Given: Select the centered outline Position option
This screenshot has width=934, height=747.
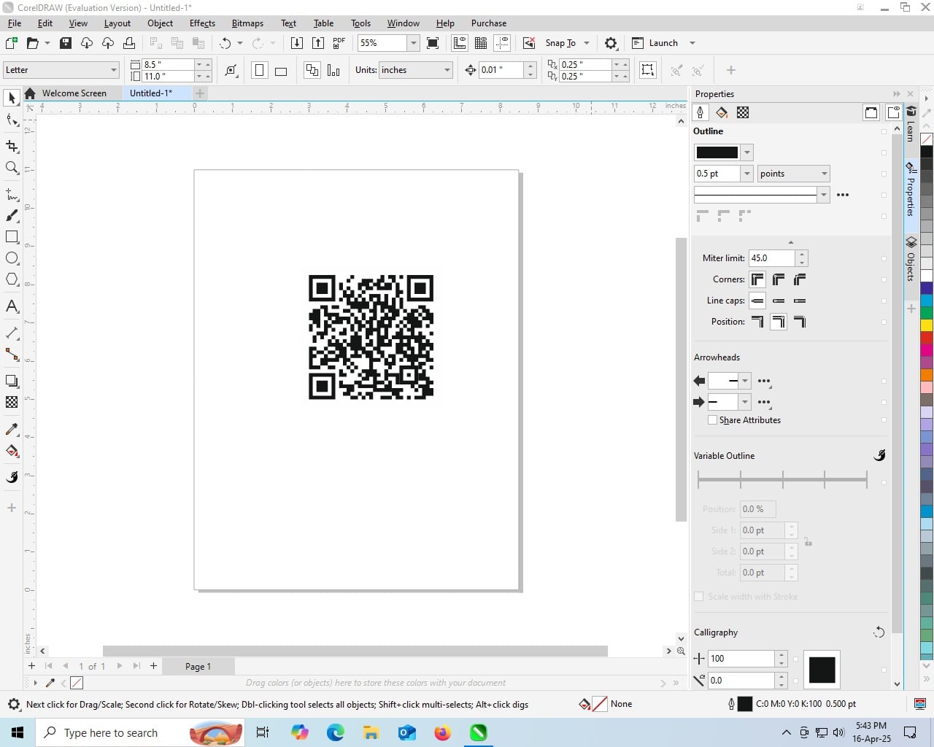Looking at the screenshot, I should 779,322.
